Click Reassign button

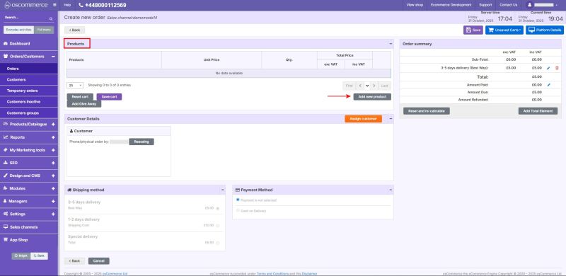tap(141, 142)
